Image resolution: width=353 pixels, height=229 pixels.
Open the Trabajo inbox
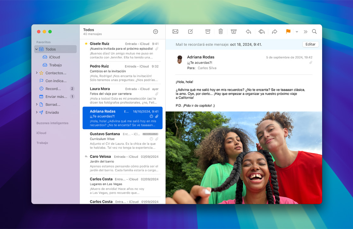click(x=55, y=65)
